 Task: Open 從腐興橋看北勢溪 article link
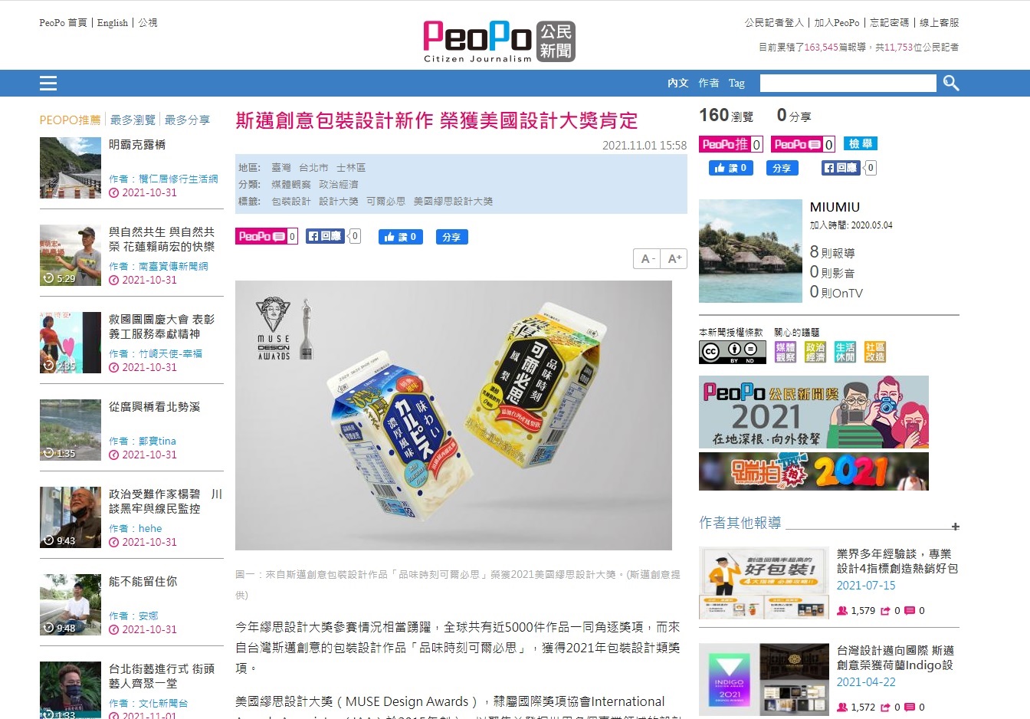click(154, 406)
